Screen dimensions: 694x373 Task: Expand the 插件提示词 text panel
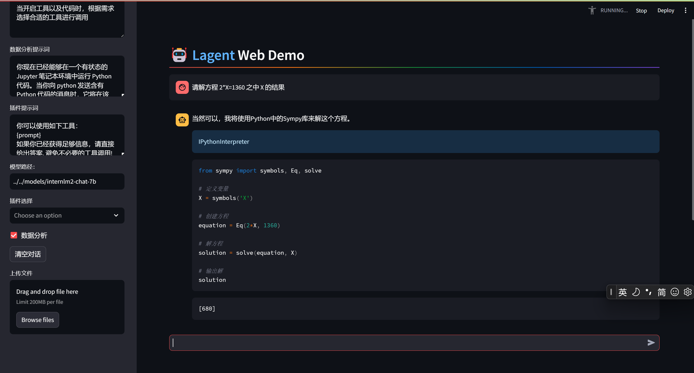tap(123, 154)
